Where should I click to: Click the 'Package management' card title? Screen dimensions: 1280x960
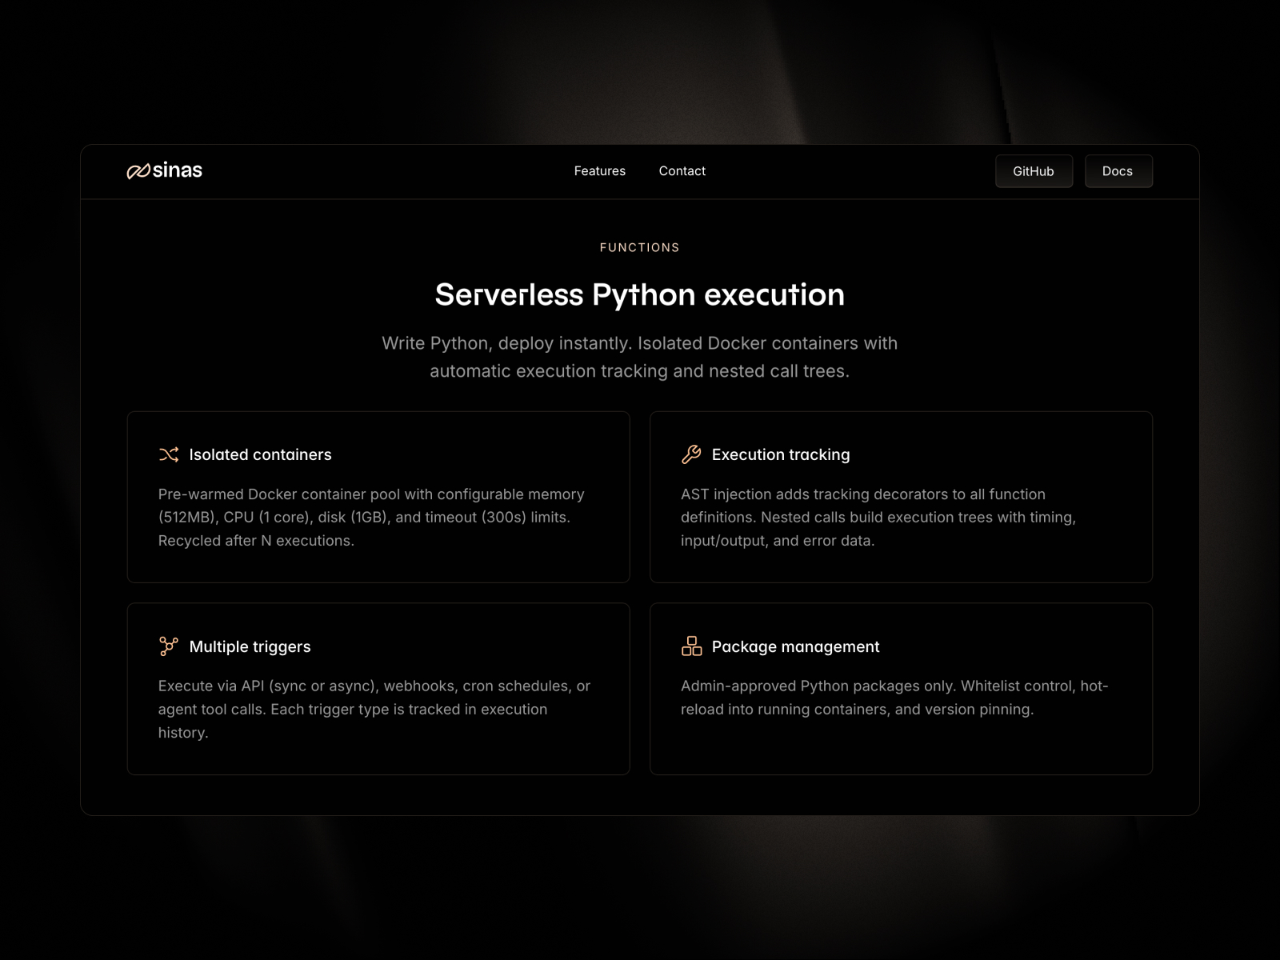795,646
